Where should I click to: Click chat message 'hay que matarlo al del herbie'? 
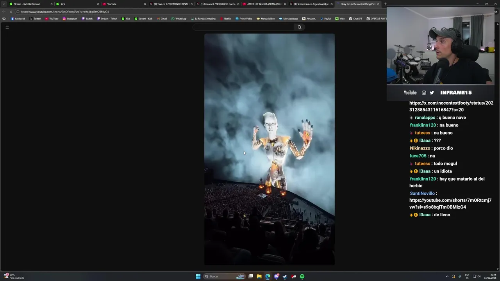coord(447,182)
